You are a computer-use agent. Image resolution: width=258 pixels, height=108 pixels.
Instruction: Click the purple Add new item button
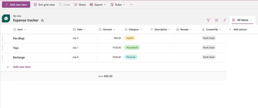pyautogui.click(x=16, y=5)
